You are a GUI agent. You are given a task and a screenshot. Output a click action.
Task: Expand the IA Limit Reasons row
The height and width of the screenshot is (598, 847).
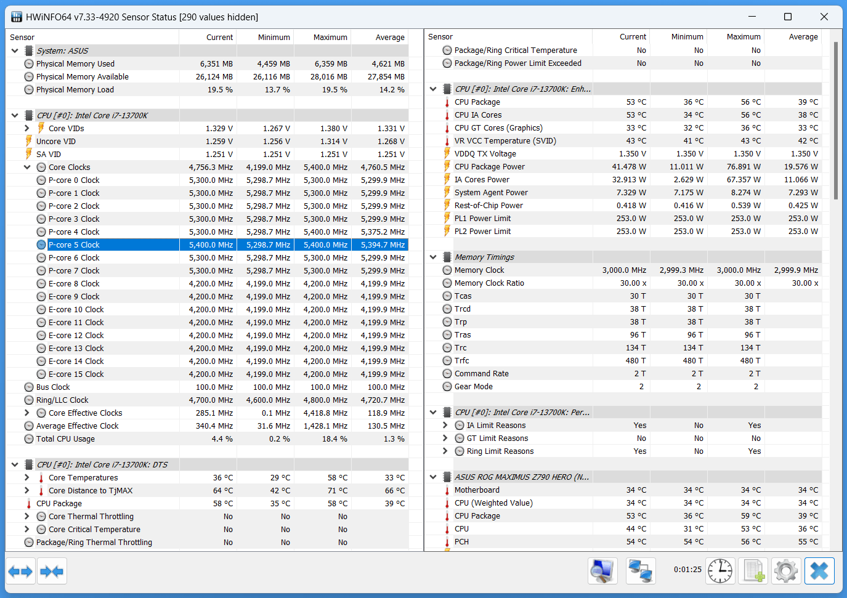pyautogui.click(x=445, y=425)
